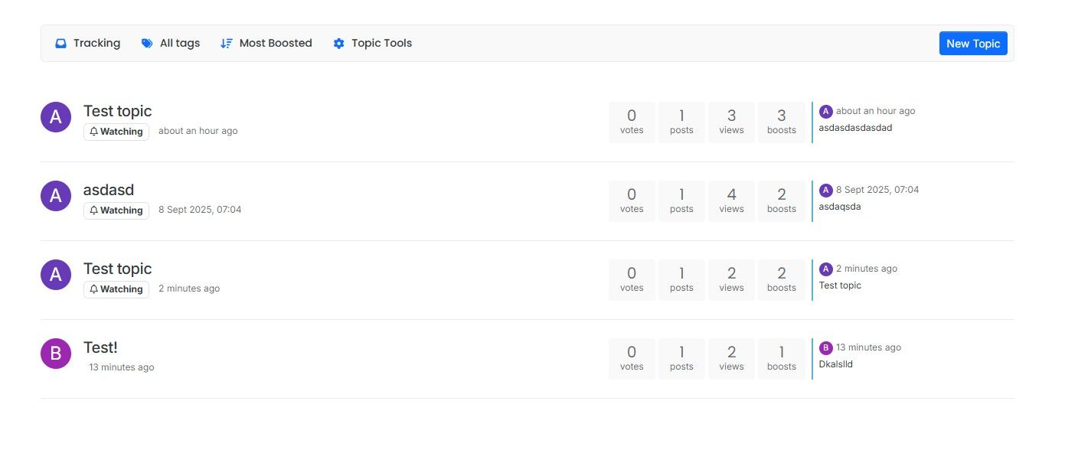Toggle Watching on topic from an hour ago
The width and height of the screenshot is (1065, 450).
click(116, 132)
